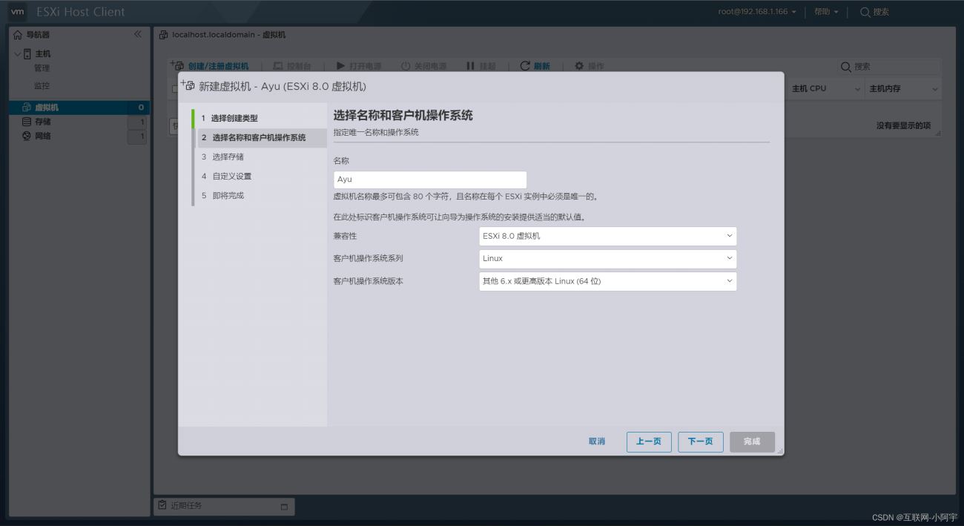Open 管理 under 主机
This screenshot has width=964, height=526.
pyautogui.click(x=42, y=68)
